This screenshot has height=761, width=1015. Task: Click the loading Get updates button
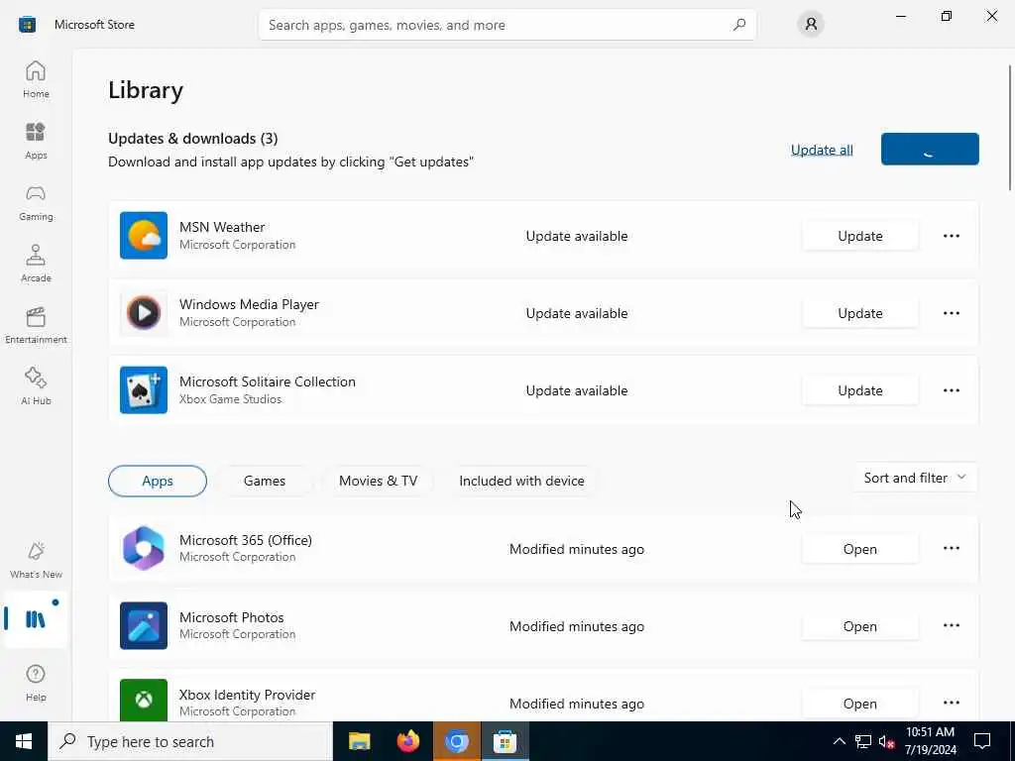(x=930, y=149)
